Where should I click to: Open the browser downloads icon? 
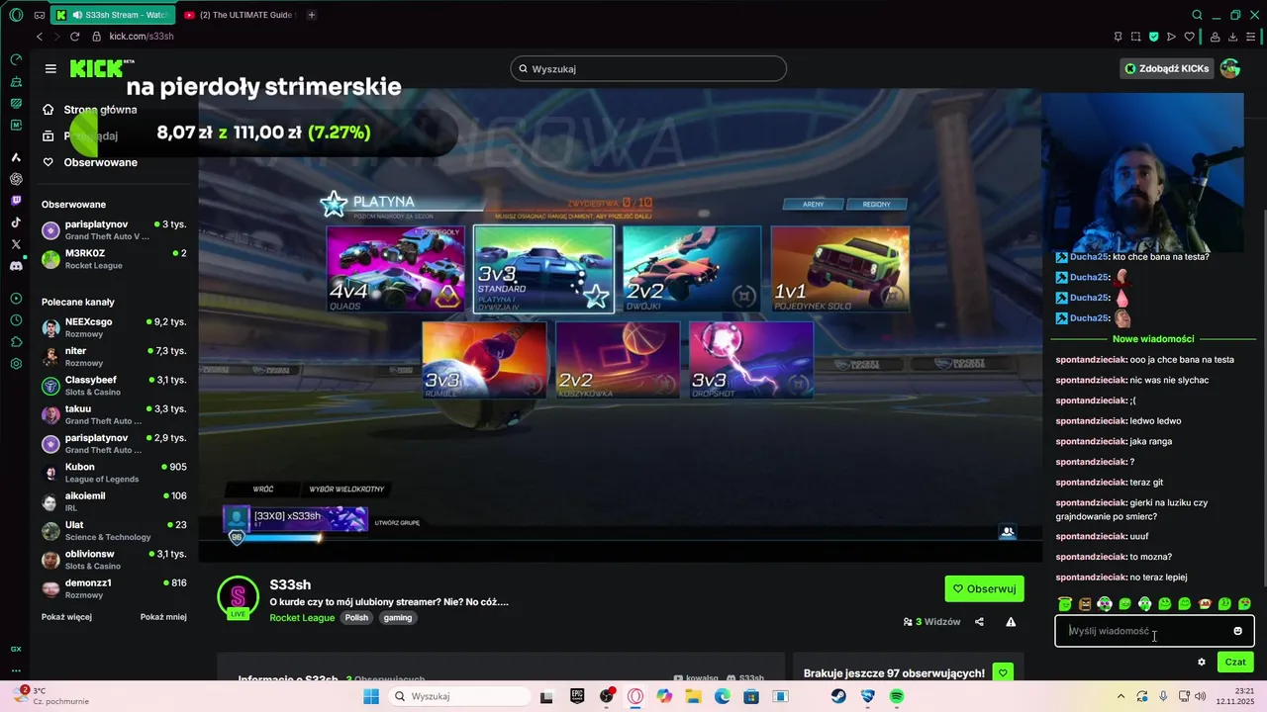point(1233,37)
